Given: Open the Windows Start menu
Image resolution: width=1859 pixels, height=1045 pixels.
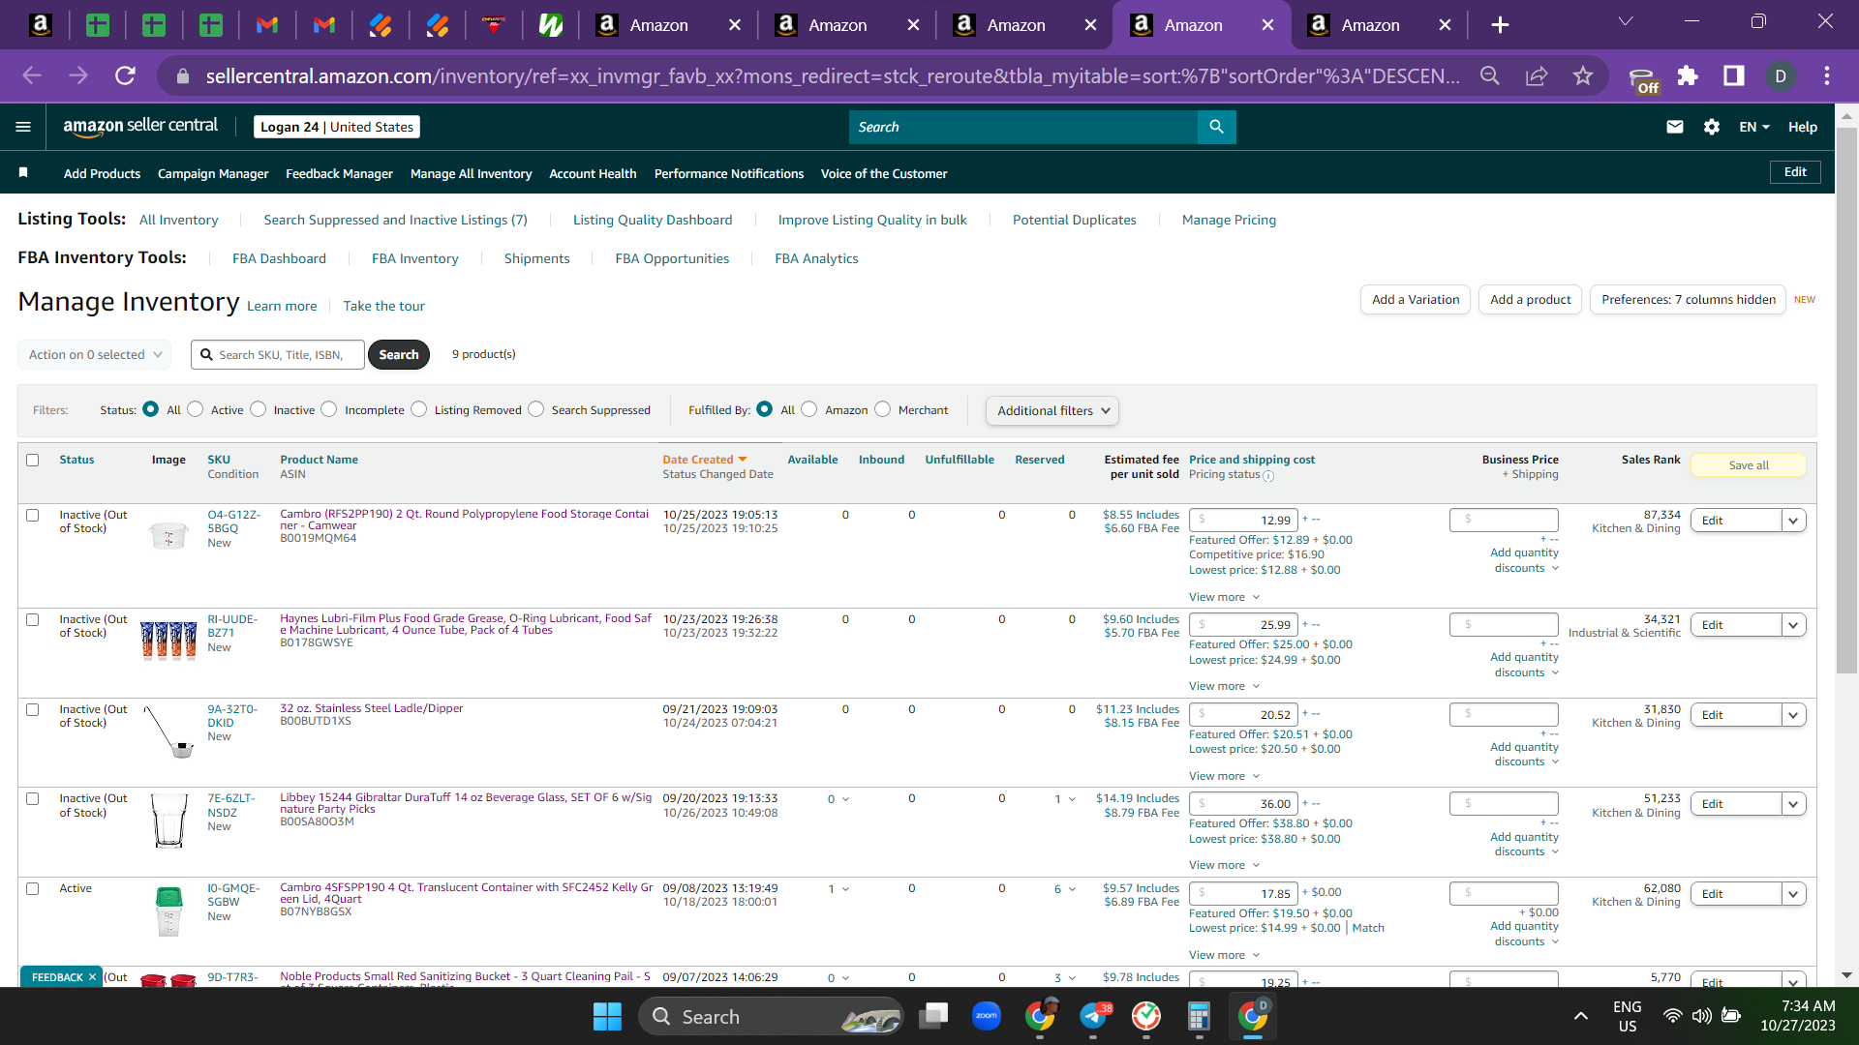Looking at the screenshot, I should (607, 1017).
